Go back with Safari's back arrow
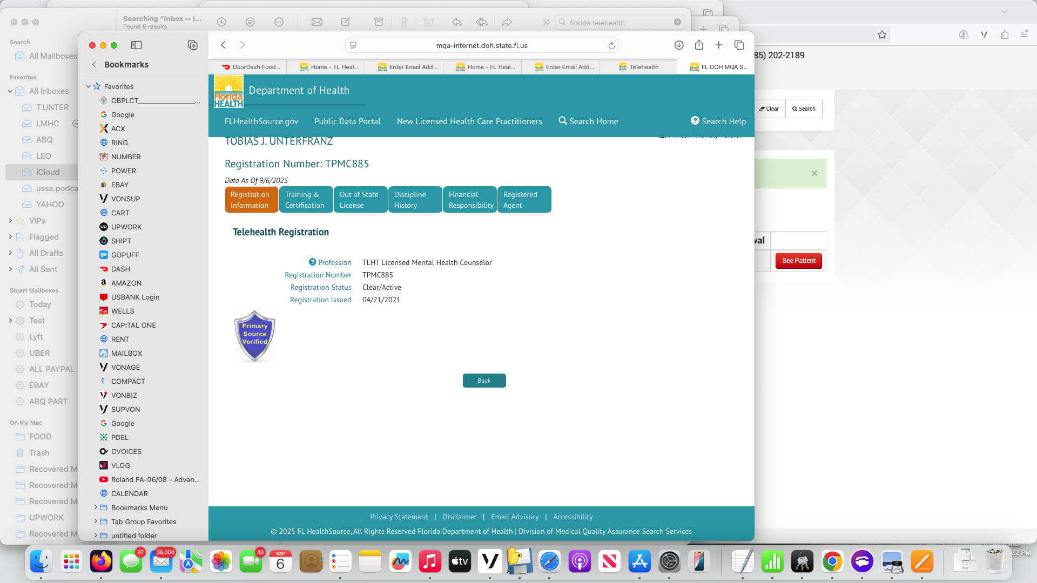Image resolution: width=1037 pixels, height=583 pixels. pos(223,45)
